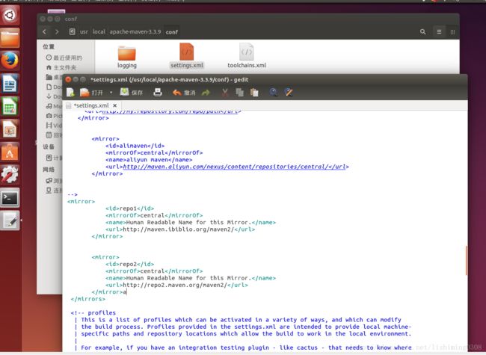Create new document in gedit toolbar

(x=71, y=93)
